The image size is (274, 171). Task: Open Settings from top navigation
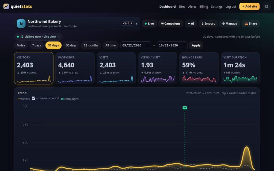217,7
